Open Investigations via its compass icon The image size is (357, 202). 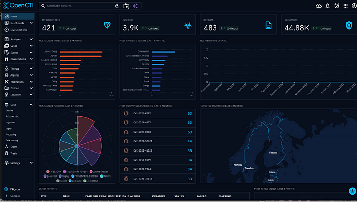[x=6, y=30]
